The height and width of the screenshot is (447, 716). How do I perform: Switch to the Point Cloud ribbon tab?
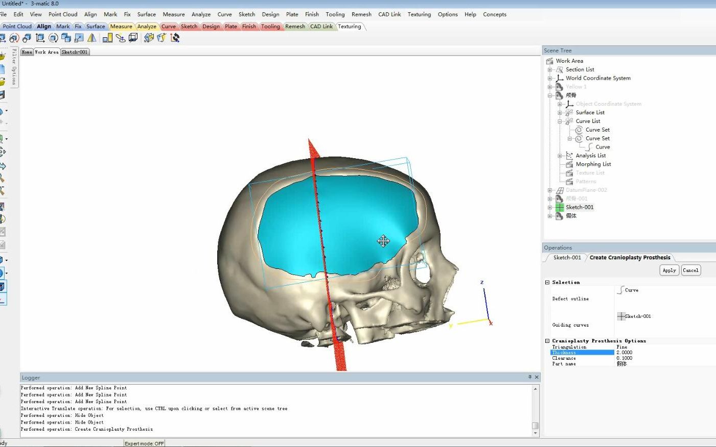click(17, 27)
